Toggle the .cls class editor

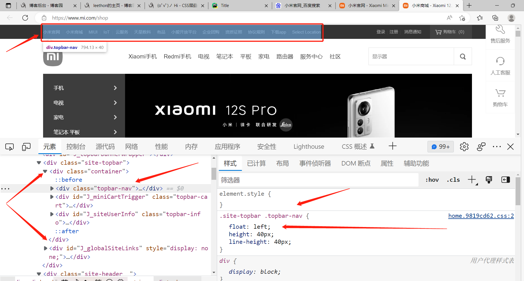pos(453,180)
